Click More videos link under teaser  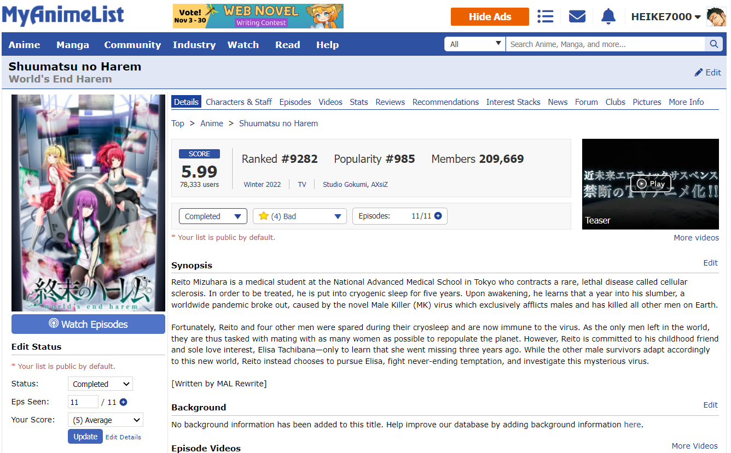[x=697, y=238]
